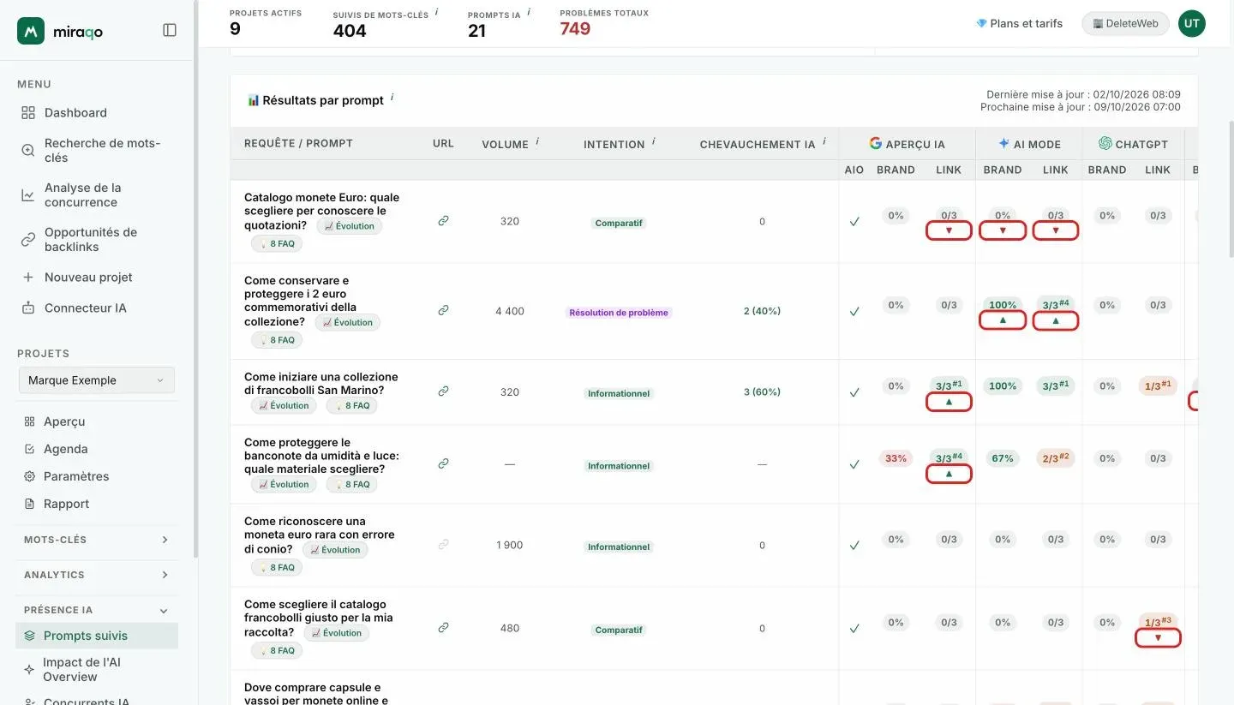Screen dimensions: 1234x705
Task: Click the ChatGPT logo in column header
Action: coord(1105,144)
